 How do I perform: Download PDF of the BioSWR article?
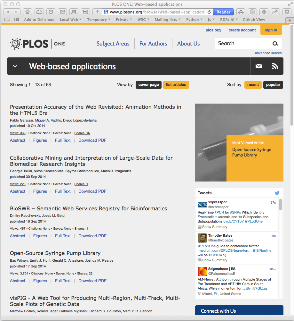coord(92,236)
